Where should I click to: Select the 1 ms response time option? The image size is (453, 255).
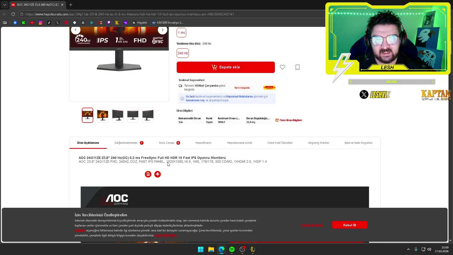click(181, 33)
